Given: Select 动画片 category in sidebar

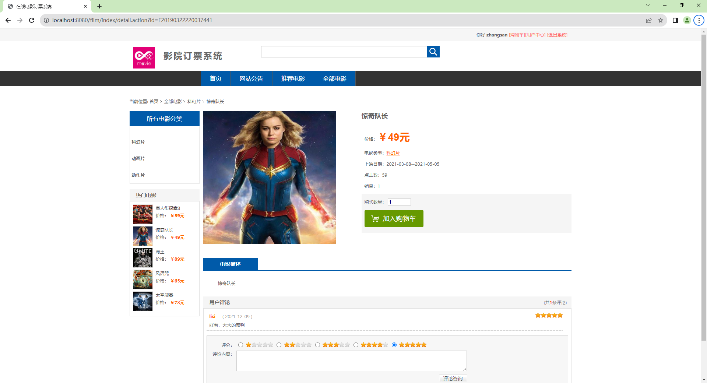Looking at the screenshot, I should (138, 159).
